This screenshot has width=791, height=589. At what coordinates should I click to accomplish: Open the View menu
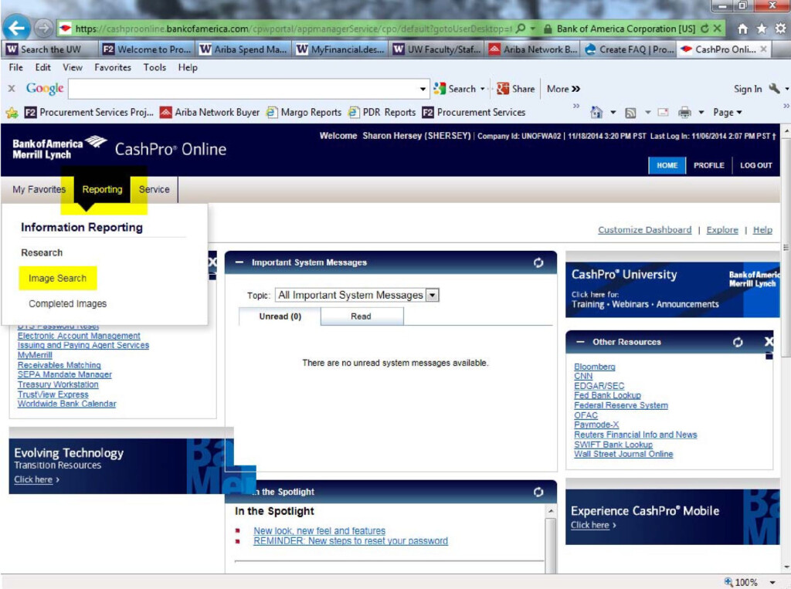pos(72,67)
